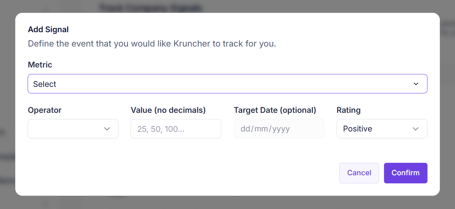Click the "Value (no decimals)" label
The image size is (455, 209).
(168, 110)
